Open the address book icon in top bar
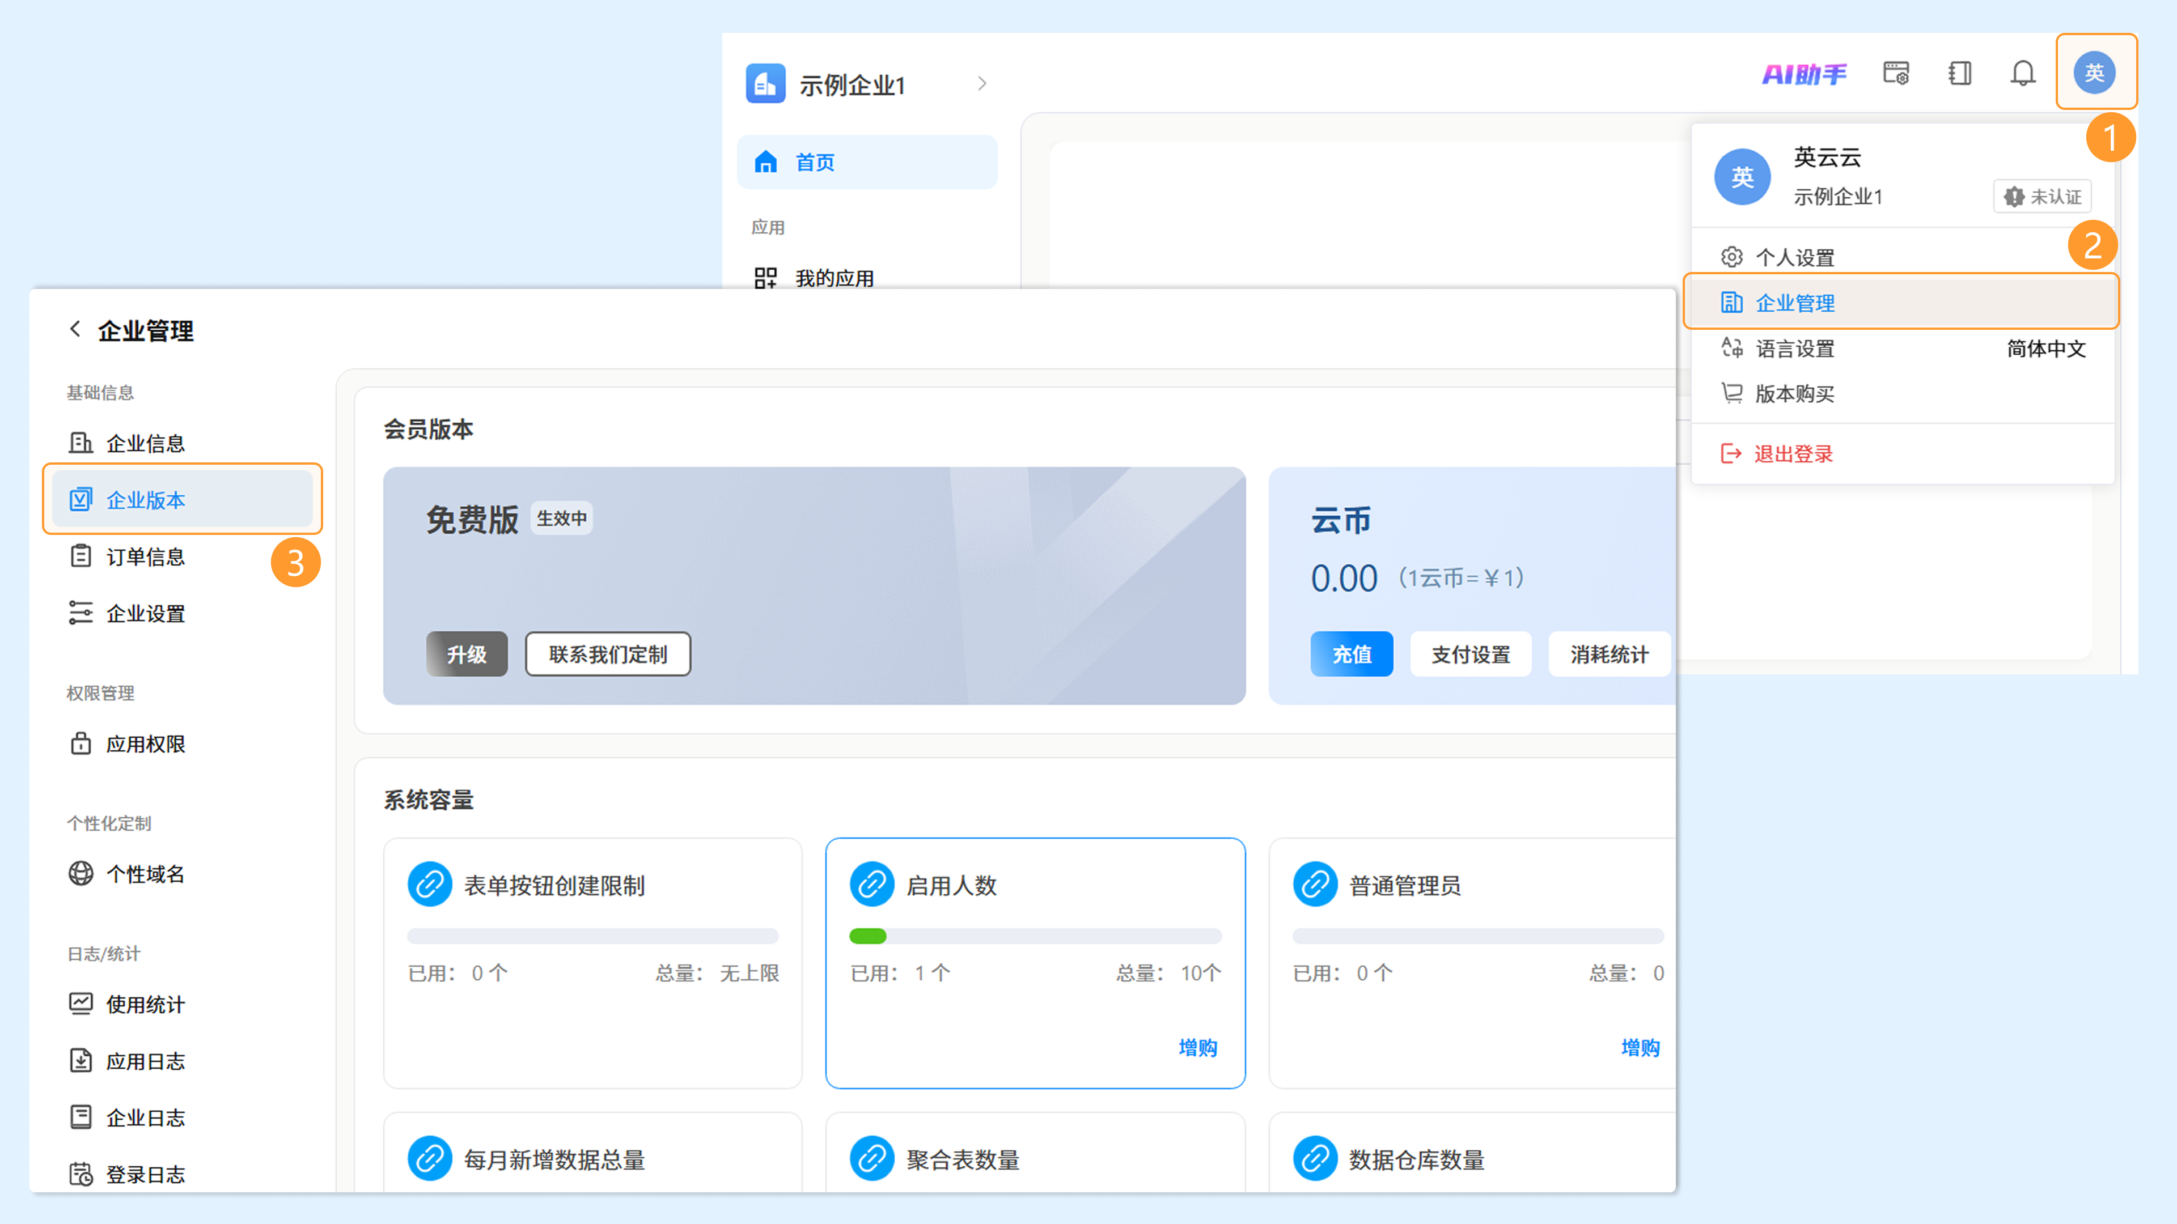The width and height of the screenshot is (2177, 1224). pyautogui.click(x=1960, y=74)
